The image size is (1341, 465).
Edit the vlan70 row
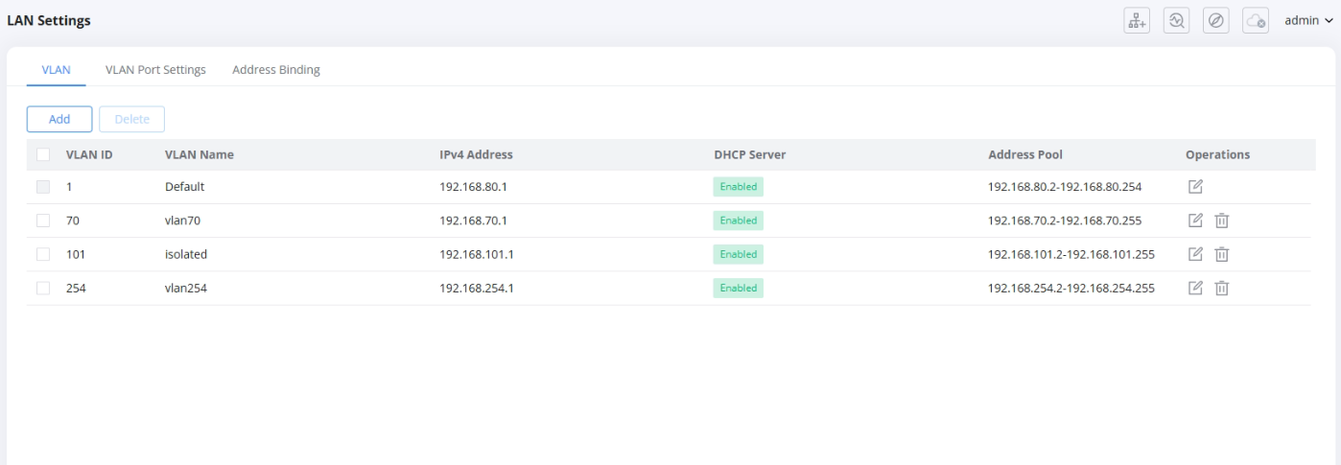[x=1195, y=221]
